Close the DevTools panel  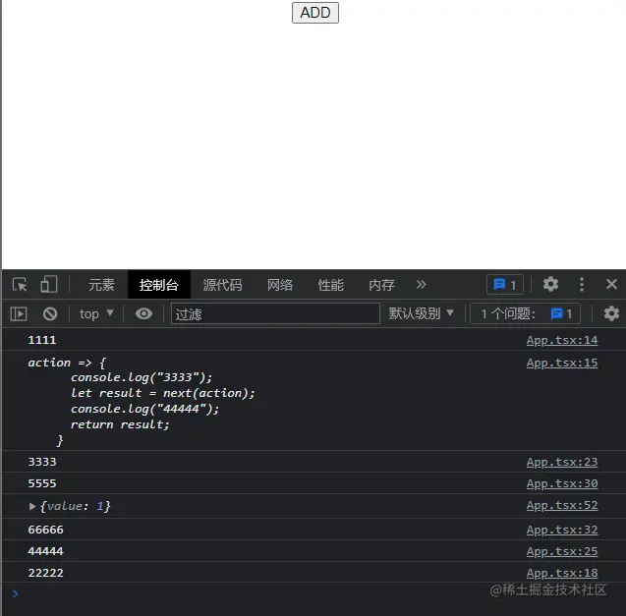611,284
